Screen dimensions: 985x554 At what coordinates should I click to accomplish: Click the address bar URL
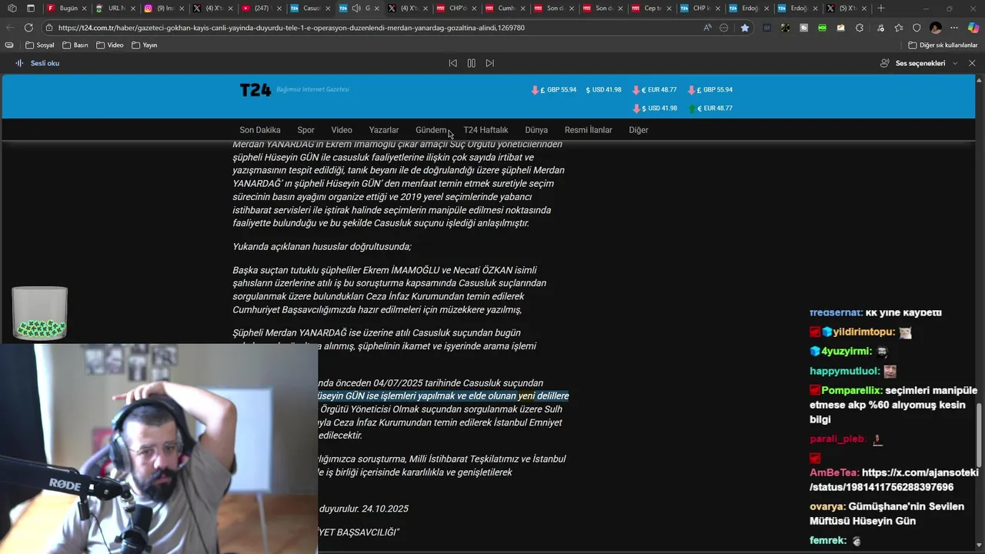pyautogui.click(x=292, y=28)
